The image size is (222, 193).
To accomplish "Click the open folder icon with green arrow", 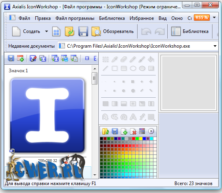I will click(69, 31).
